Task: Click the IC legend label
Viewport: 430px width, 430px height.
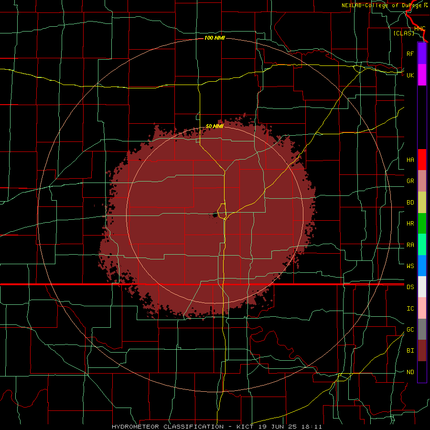Action: click(x=410, y=309)
